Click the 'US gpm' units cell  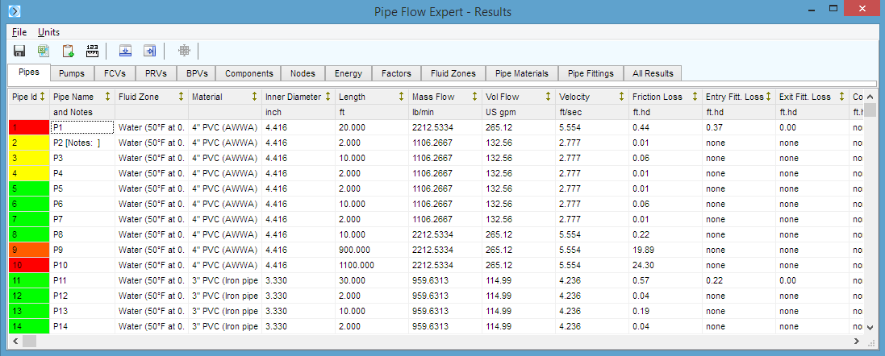[519, 112]
